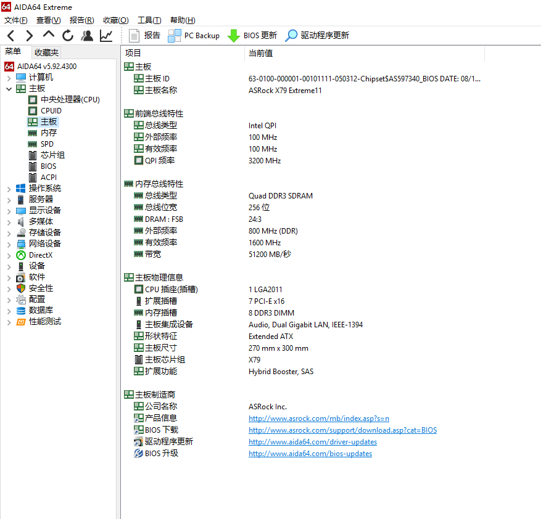
Task: Click the 计算机 monitor icon
Action: (21, 77)
